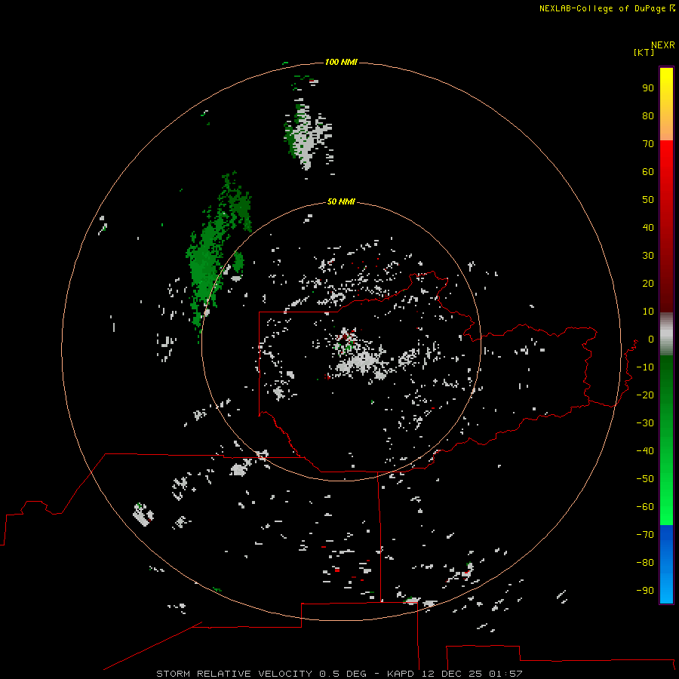This screenshot has width=679, height=679.
Task: Click the NEXLAB-College of DuPage credit text
Action: point(602,8)
